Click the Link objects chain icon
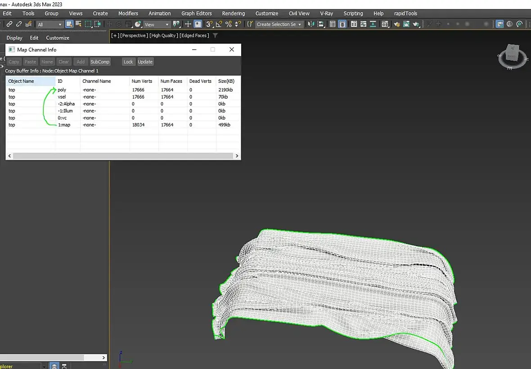Image resolution: width=531 pixels, height=369 pixels. click(9, 24)
